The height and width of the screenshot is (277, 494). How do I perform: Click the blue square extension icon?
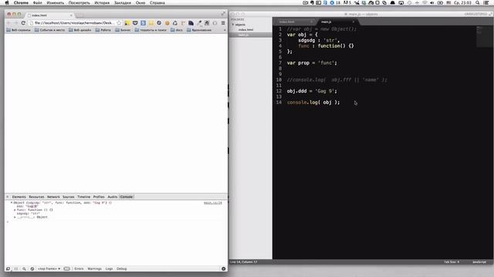click(143, 23)
